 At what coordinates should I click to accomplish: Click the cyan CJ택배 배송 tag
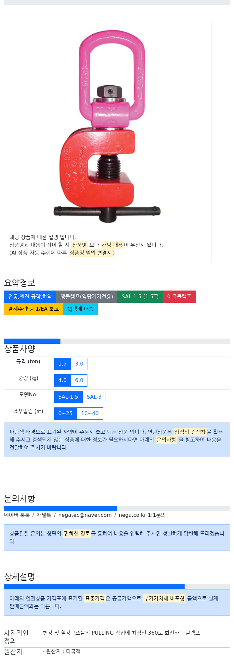coord(80,309)
